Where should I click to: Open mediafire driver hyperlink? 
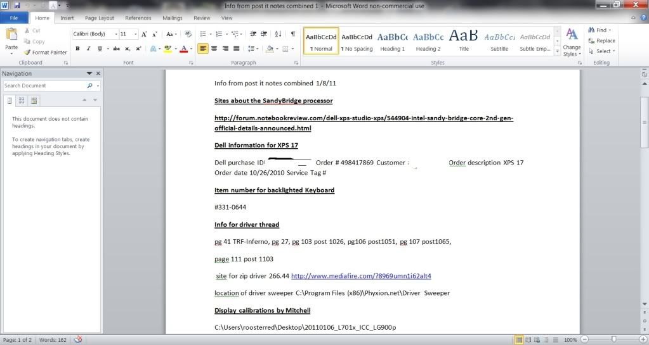[x=361, y=276]
